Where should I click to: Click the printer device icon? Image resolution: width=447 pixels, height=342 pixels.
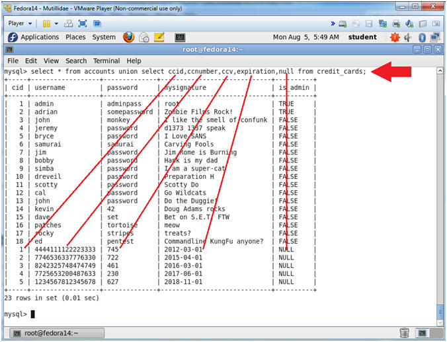point(396,24)
